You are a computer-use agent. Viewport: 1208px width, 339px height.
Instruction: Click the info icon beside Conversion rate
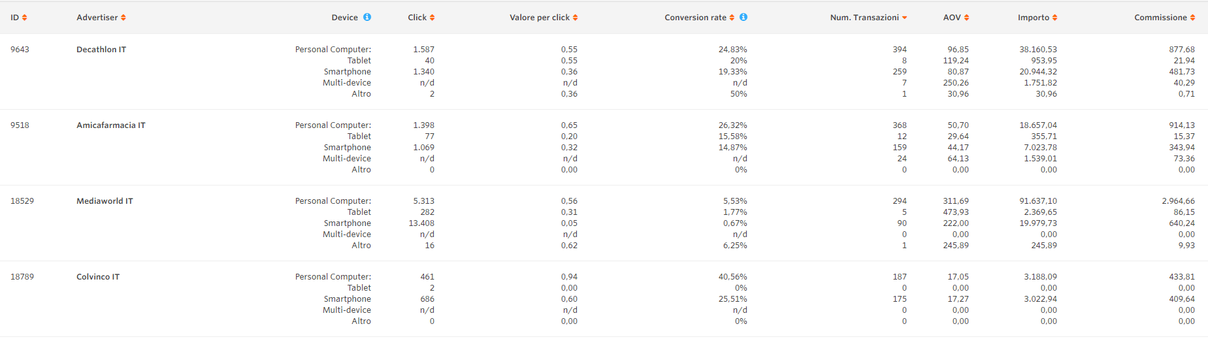coord(743,17)
